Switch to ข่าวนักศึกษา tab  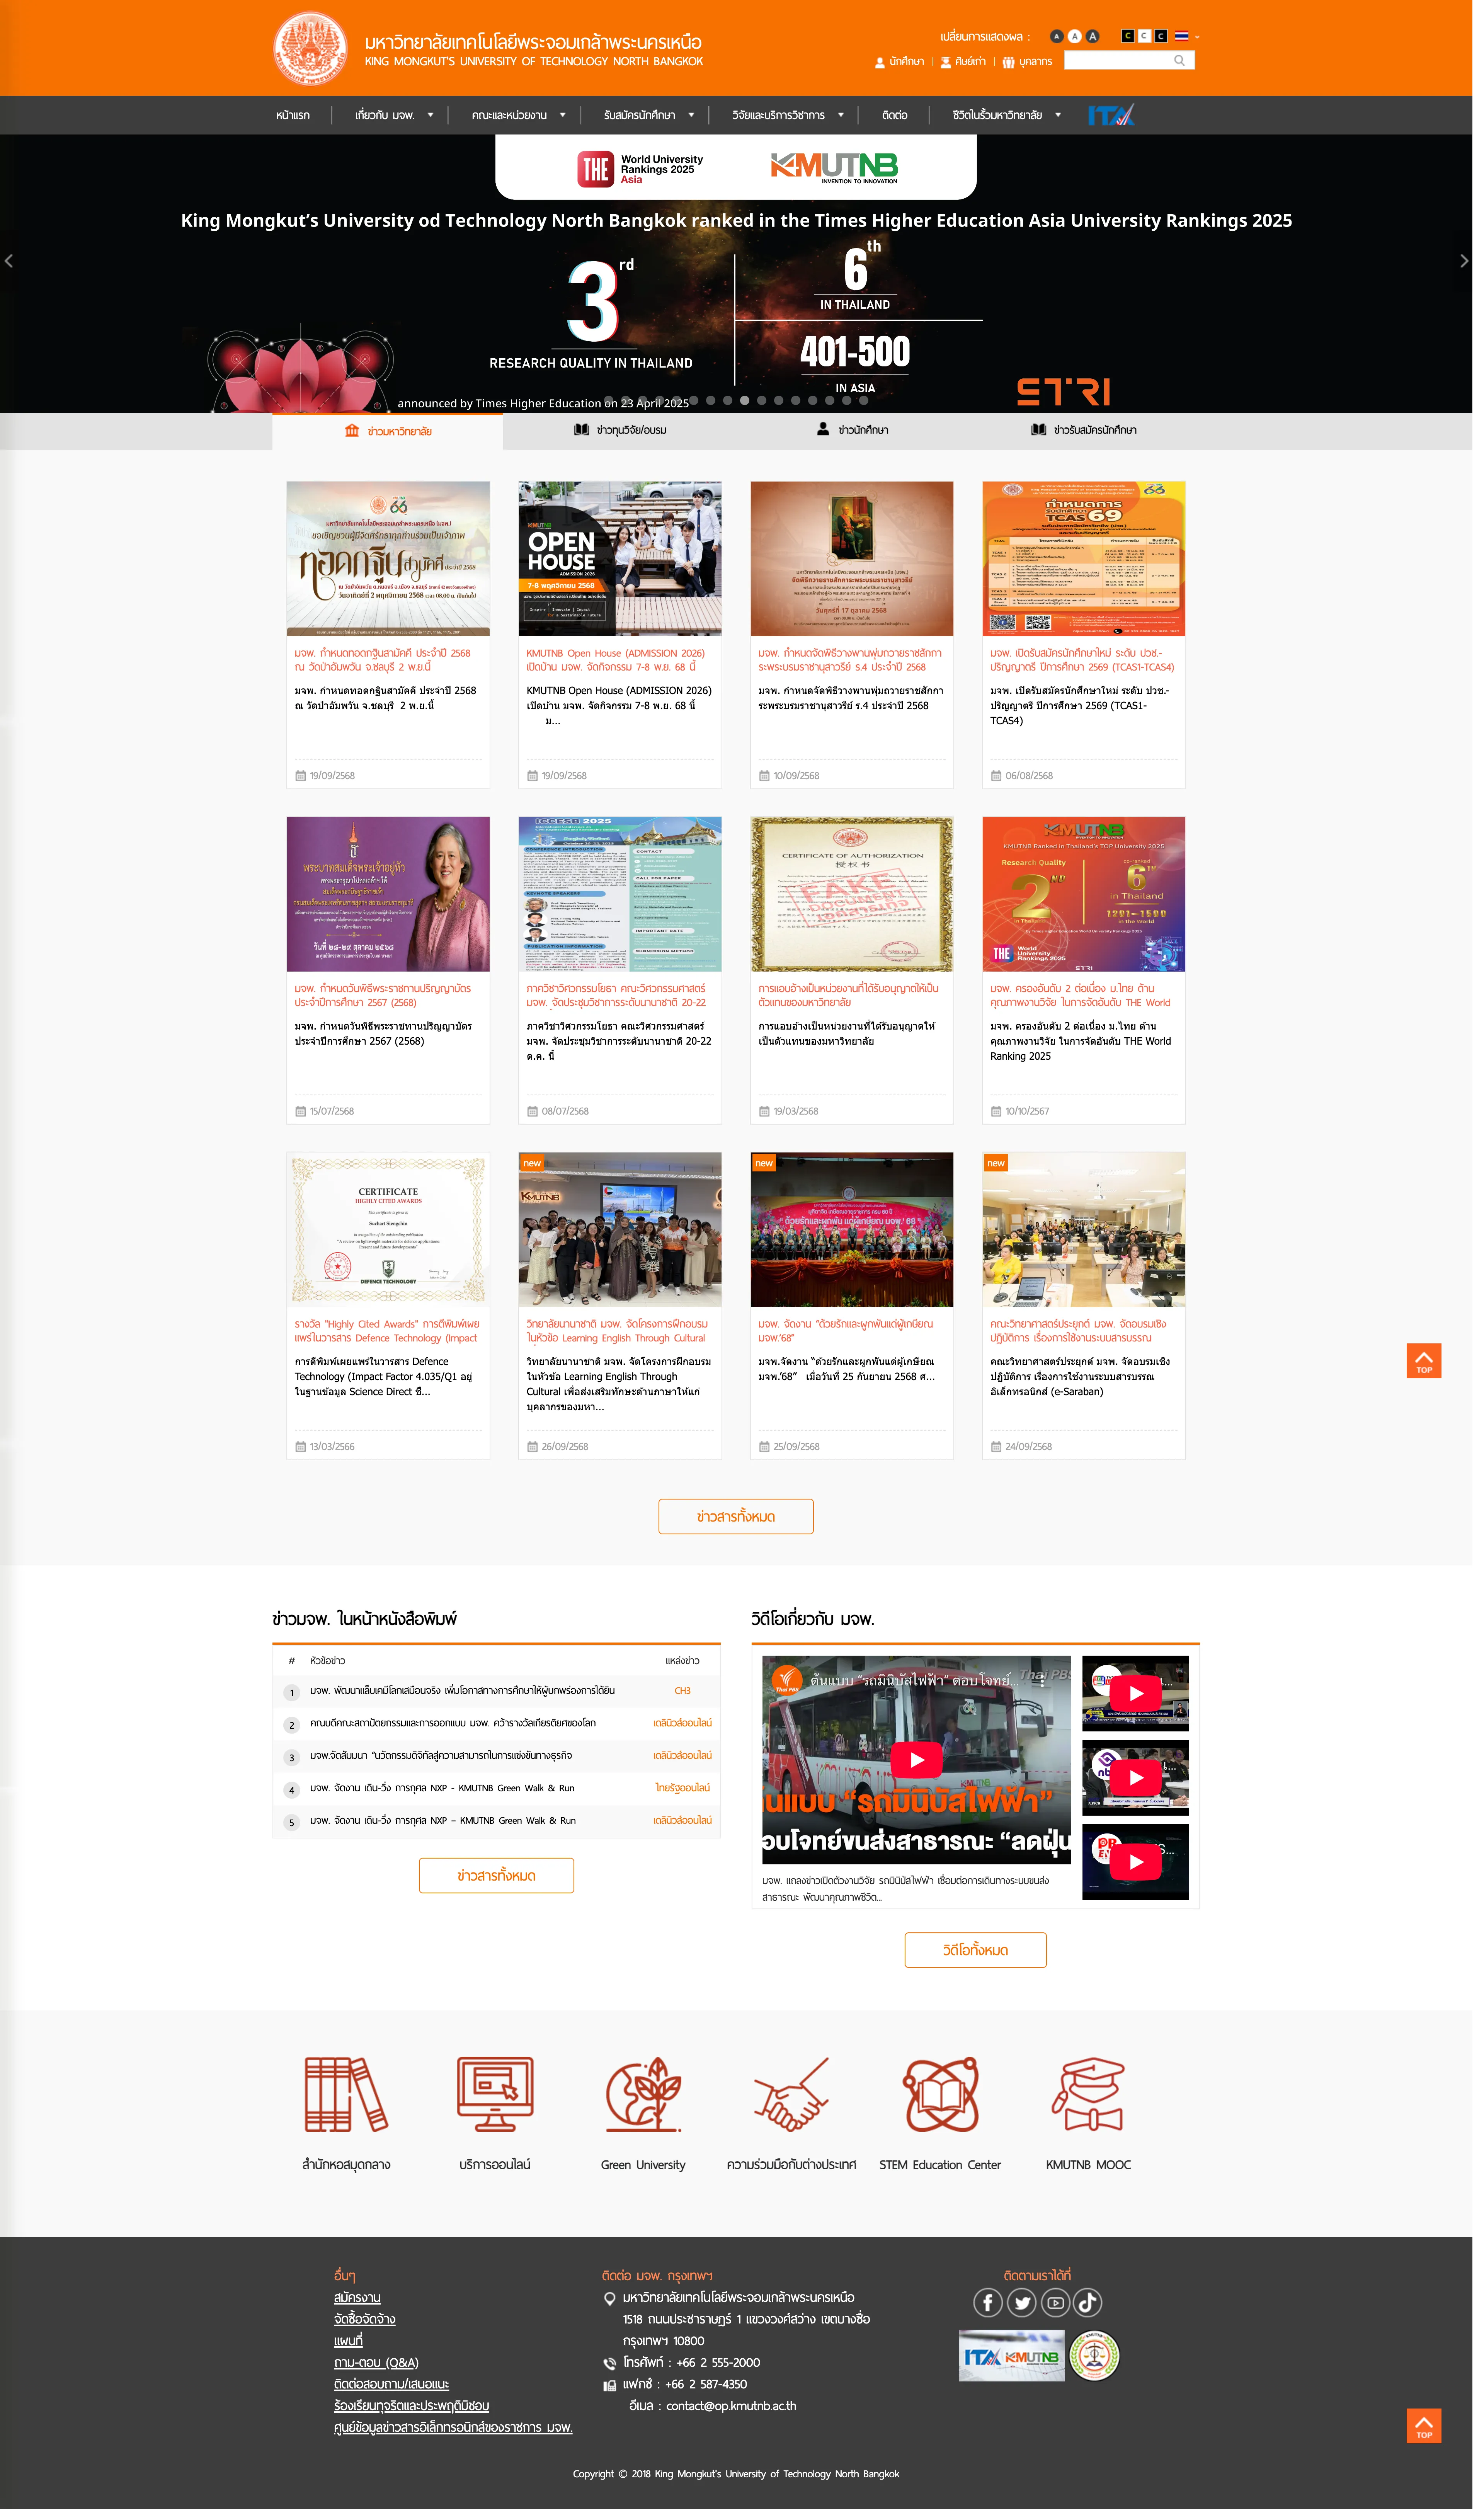coord(852,430)
